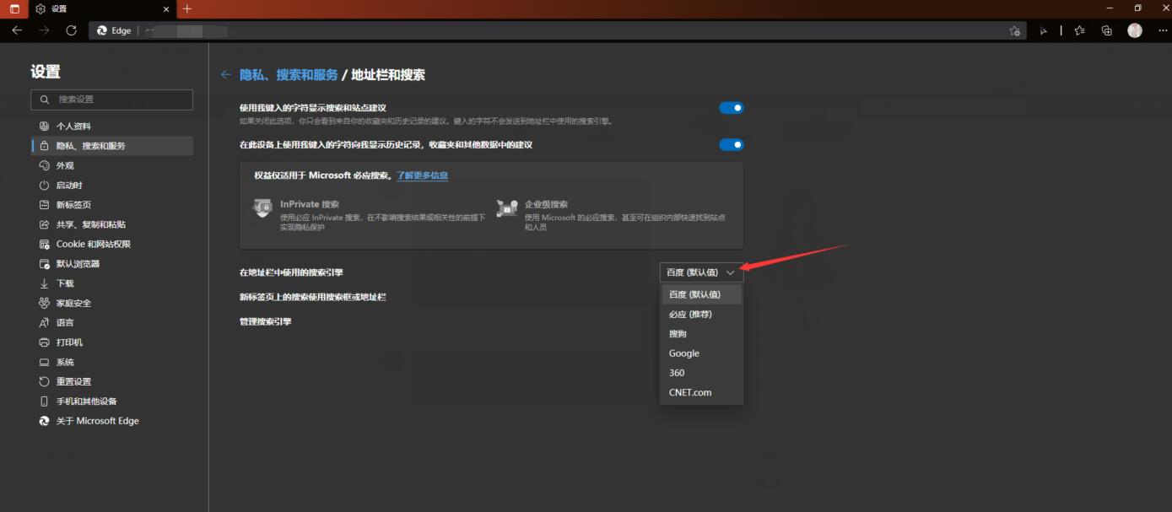Click the Edge site identity badge
This screenshot has height=512, width=1172.
pyautogui.click(x=115, y=30)
